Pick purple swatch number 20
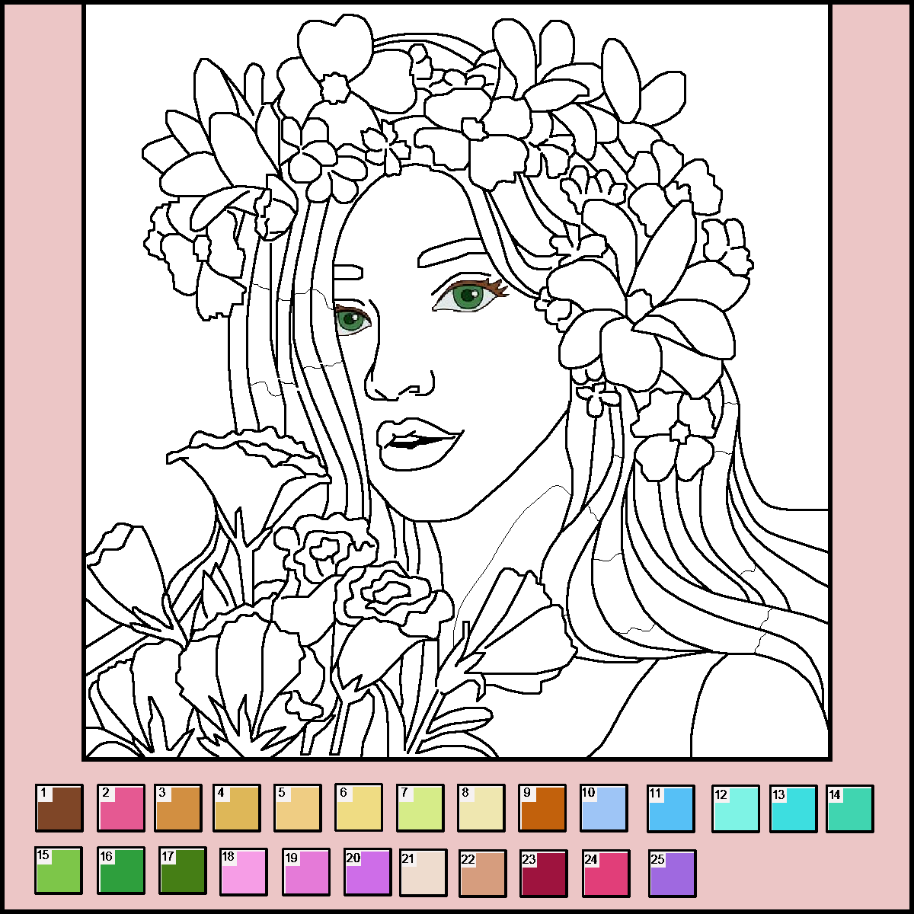Viewport: 914px width, 914px height. tap(368, 871)
